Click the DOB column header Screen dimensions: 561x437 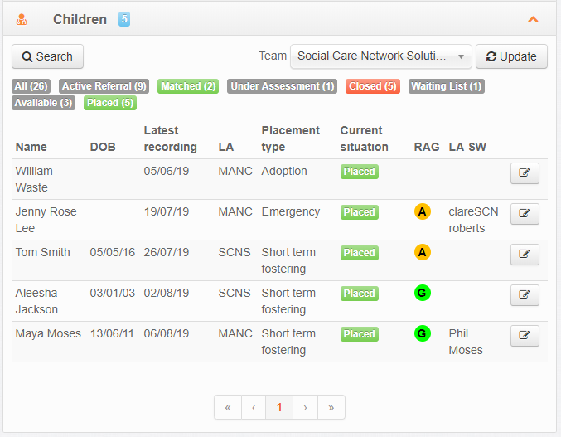click(x=103, y=147)
